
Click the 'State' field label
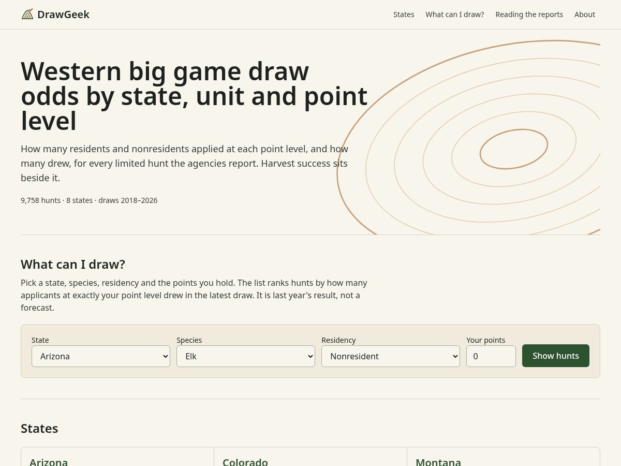point(40,340)
